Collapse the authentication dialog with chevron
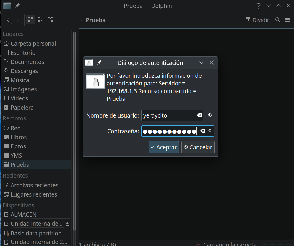 coord(202,63)
